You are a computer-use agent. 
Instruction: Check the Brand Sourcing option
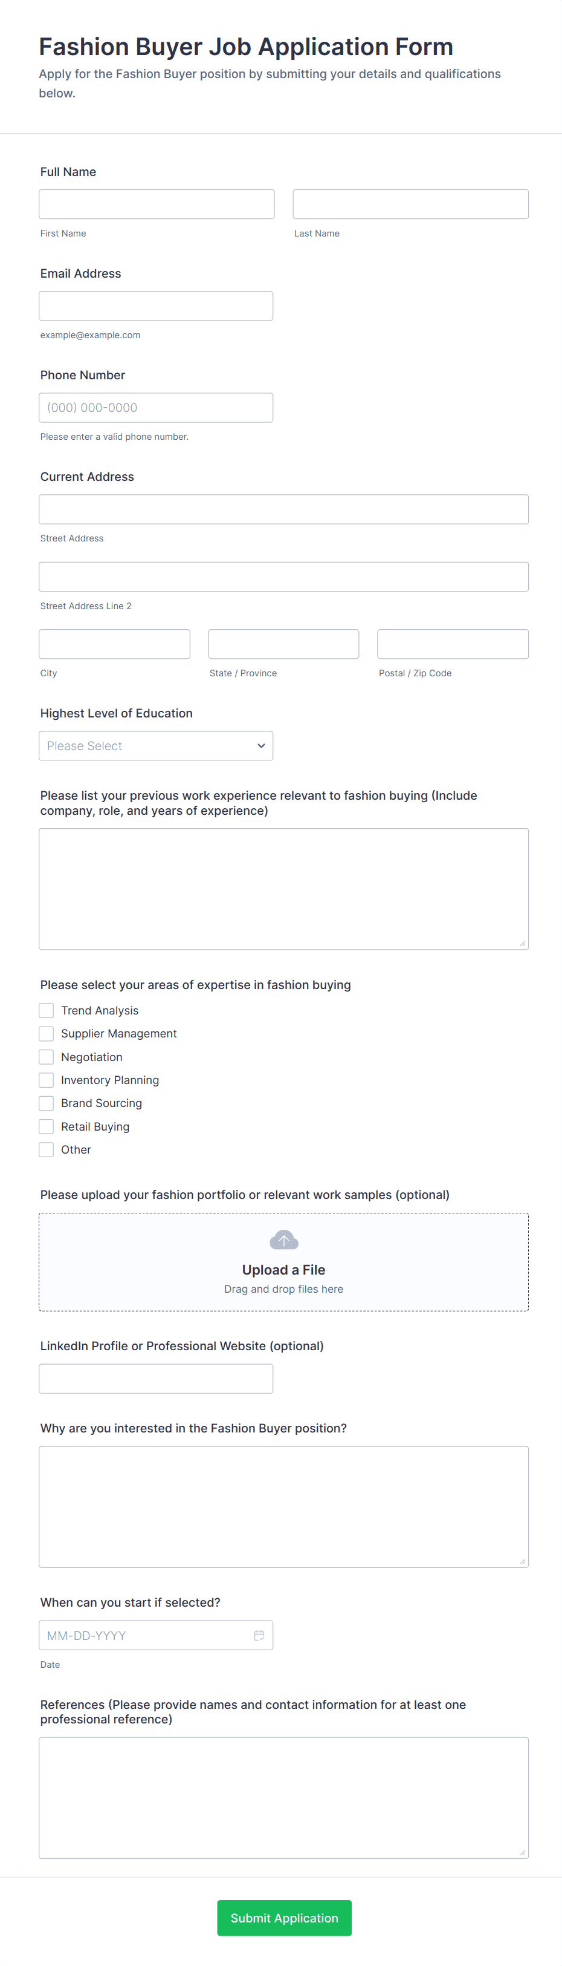pos(46,1103)
